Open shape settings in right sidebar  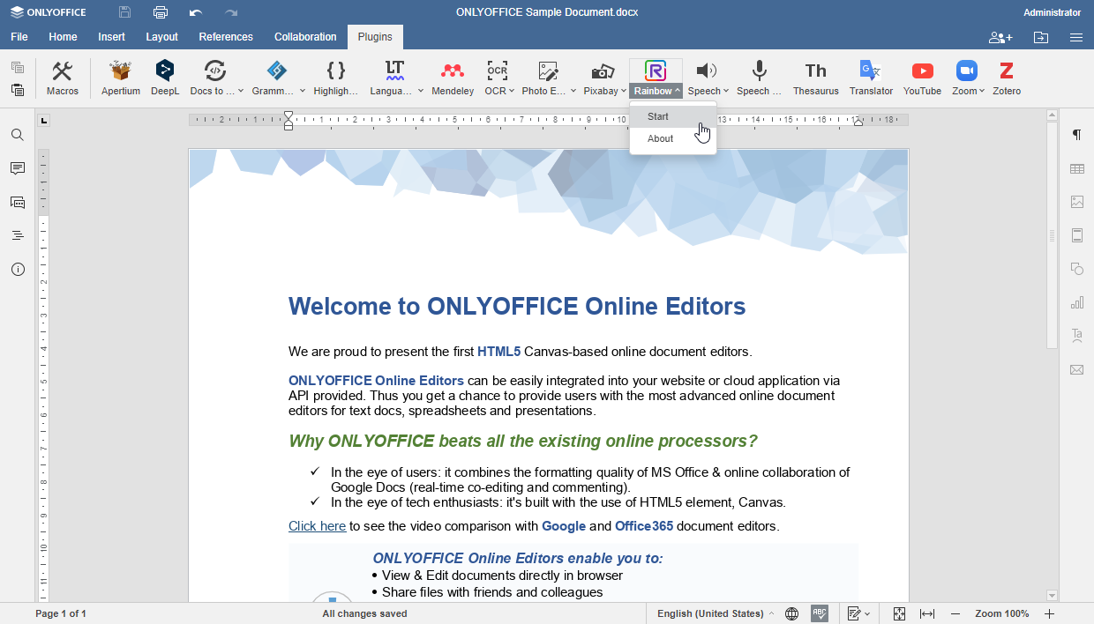point(1077,269)
